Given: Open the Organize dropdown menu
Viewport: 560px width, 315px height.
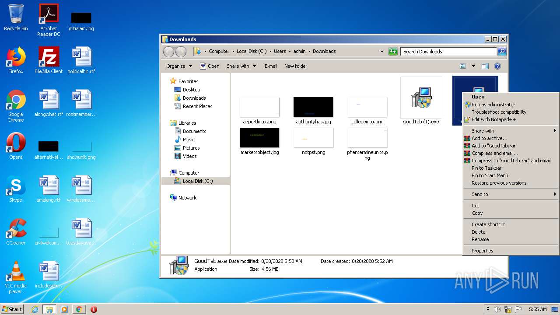Looking at the screenshot, I should coord(179,66).
